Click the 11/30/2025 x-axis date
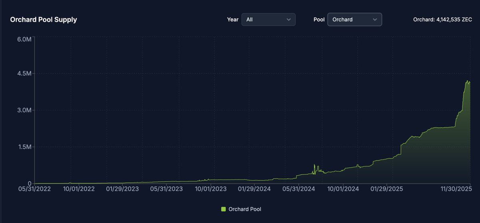Image resolution: width=480 pixels, height=223 pixels. [456, 189]
